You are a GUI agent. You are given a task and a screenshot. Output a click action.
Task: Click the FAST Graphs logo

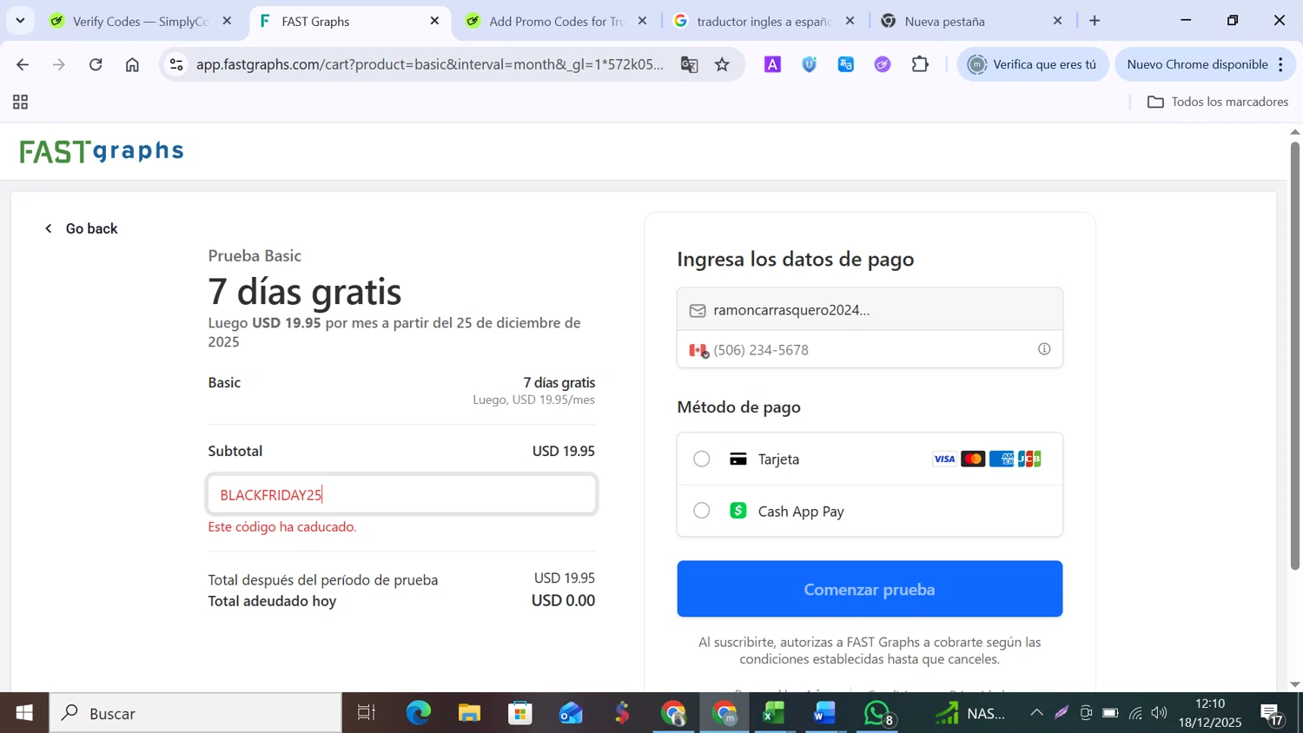(102, 151)
